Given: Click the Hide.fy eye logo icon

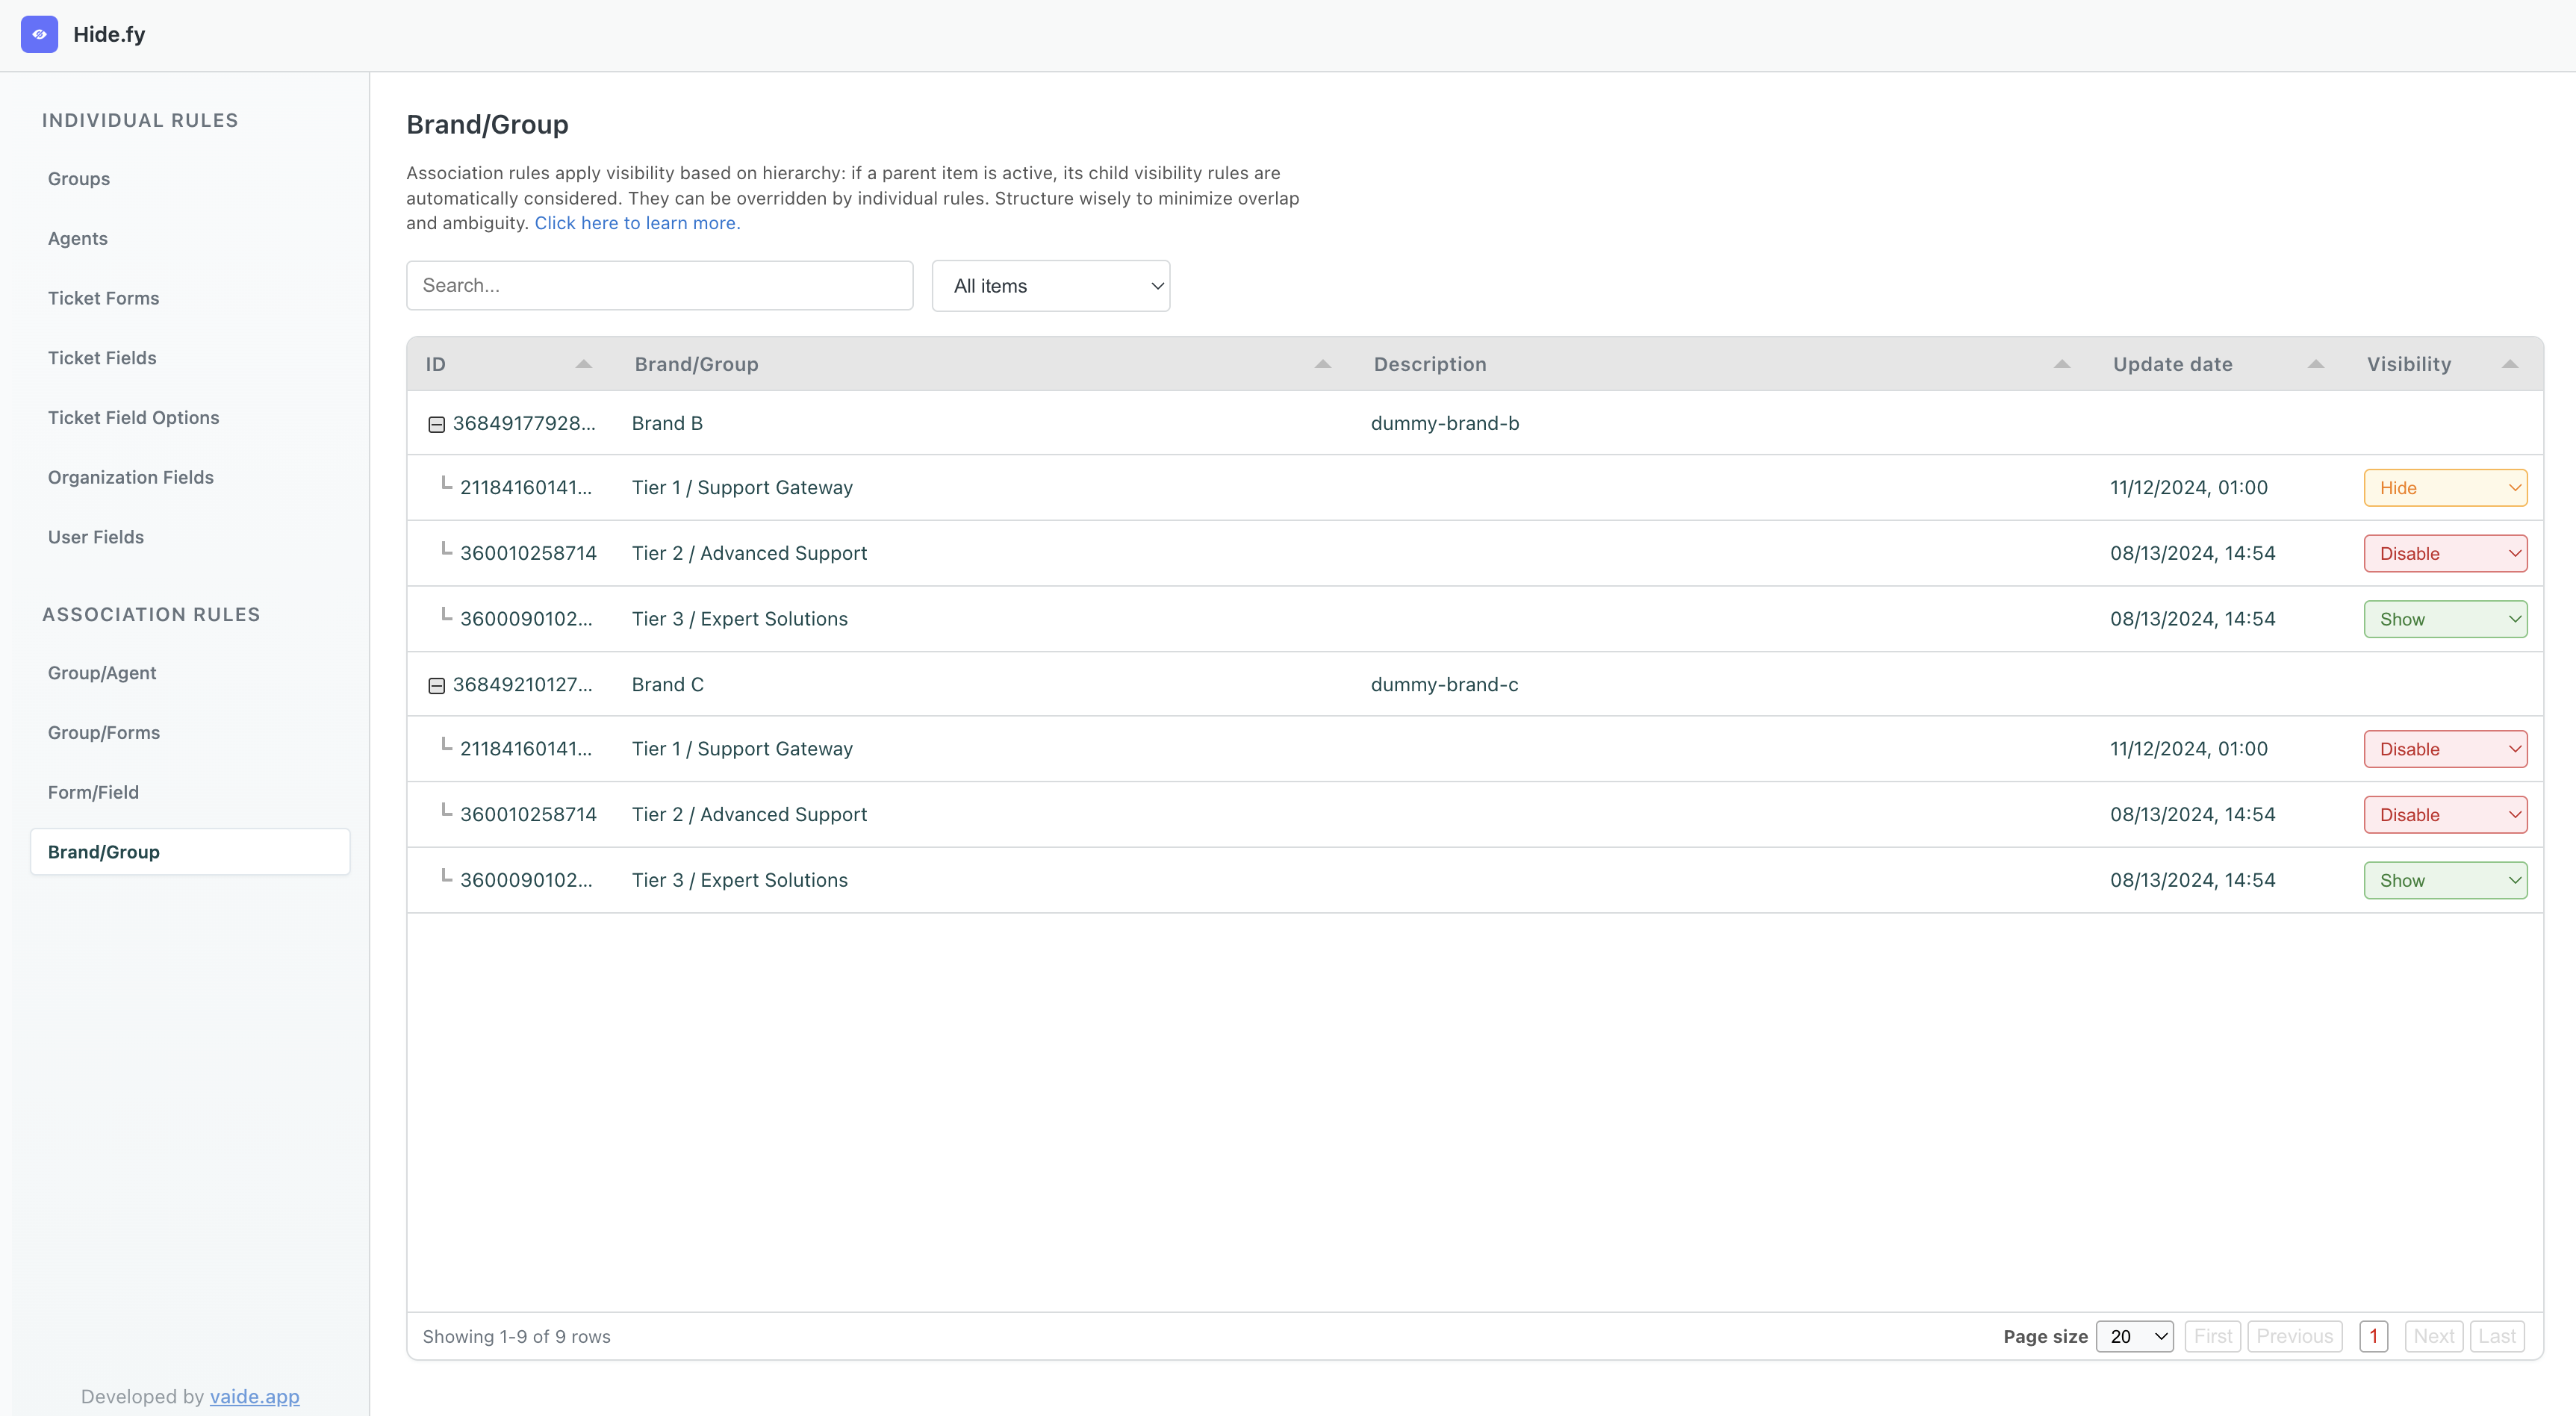Looking at the screenshot, I should tap(39, 34).
